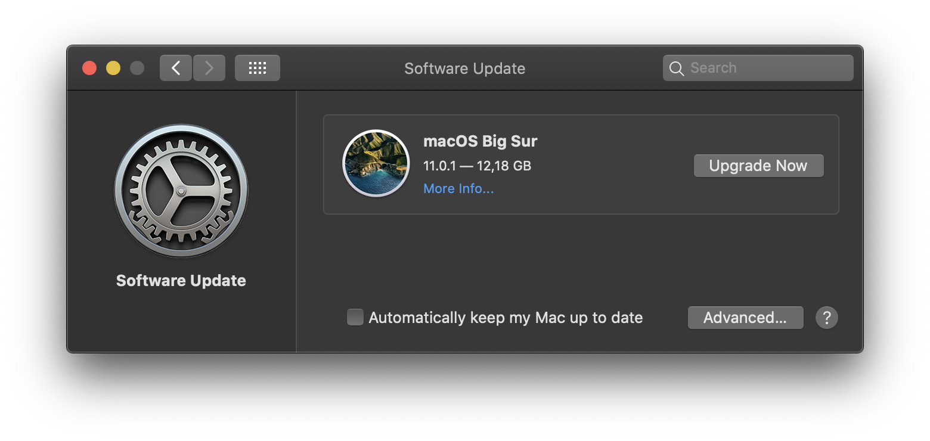Show all preferences with the grid button
This screenshot has height=441, width=930.
pos(257,68)
